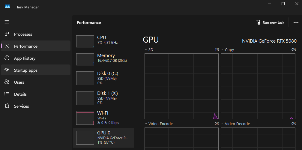Toggle the hamburger navigation menu
The width and height of the screenshot is (302, 150).
[x=7, y=22]
